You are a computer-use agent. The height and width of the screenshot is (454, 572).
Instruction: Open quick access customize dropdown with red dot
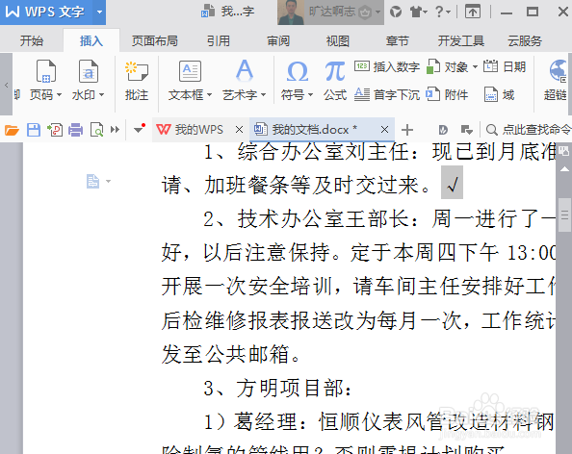tap(139, 129)
